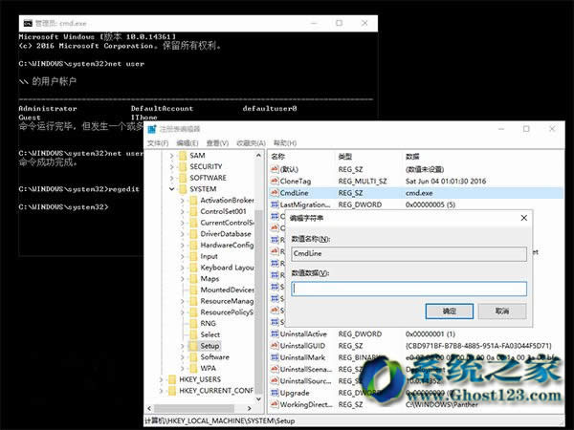Expand the ControlSet001 subkey
The image size is (574, 430).
click(x=183, y=211)
